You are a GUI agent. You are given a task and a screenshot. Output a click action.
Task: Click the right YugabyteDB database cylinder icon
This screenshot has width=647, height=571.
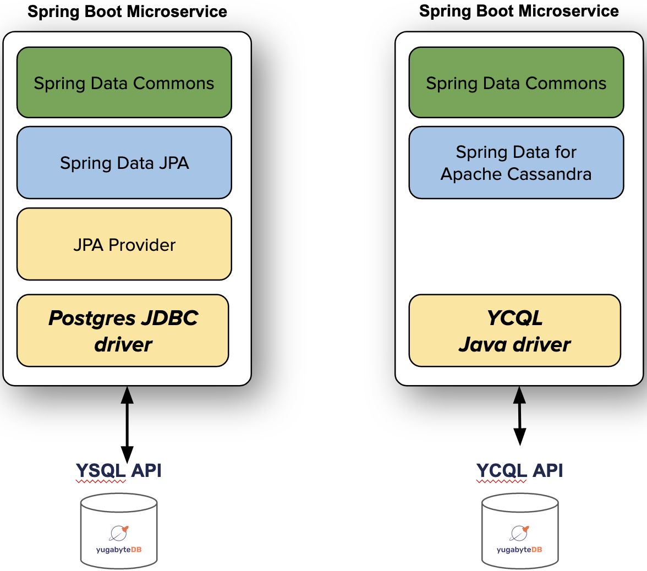tap(520, 531)
